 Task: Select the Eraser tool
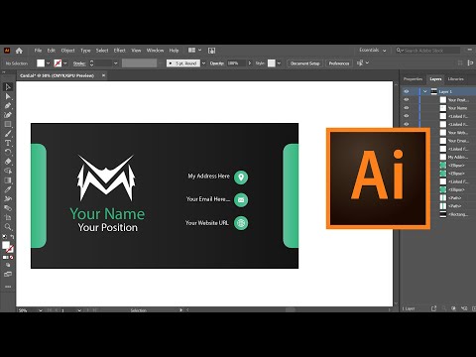[8, 162]
